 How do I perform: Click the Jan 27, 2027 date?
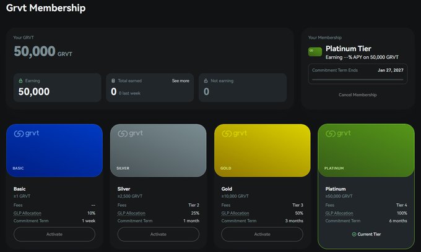(391, 70)
